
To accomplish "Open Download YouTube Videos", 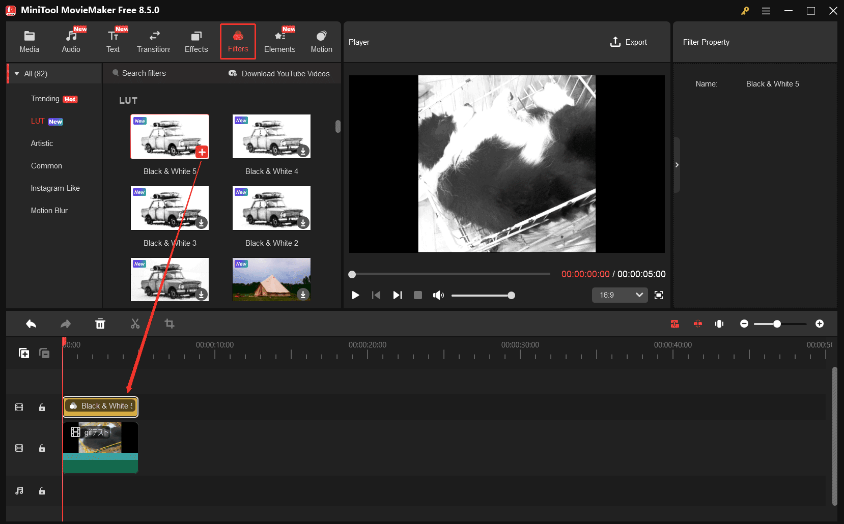I will [x=279, y=73].
